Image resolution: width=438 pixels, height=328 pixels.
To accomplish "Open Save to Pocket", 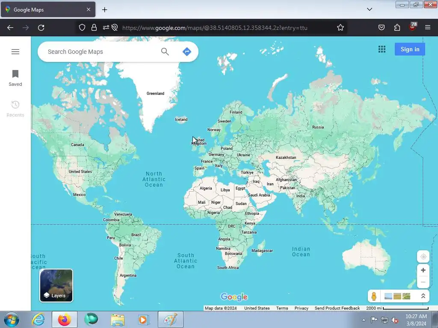I will [x=382, y=28].
